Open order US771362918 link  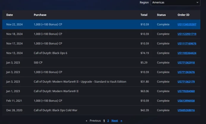(x=186, y=62)
